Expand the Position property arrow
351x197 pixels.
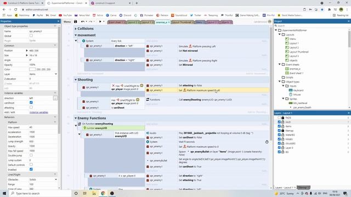pyautogui.click(x=27, y=50)
